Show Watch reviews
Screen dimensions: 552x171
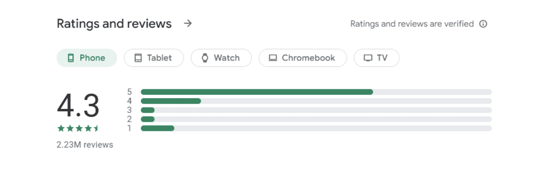pos(221,58)
